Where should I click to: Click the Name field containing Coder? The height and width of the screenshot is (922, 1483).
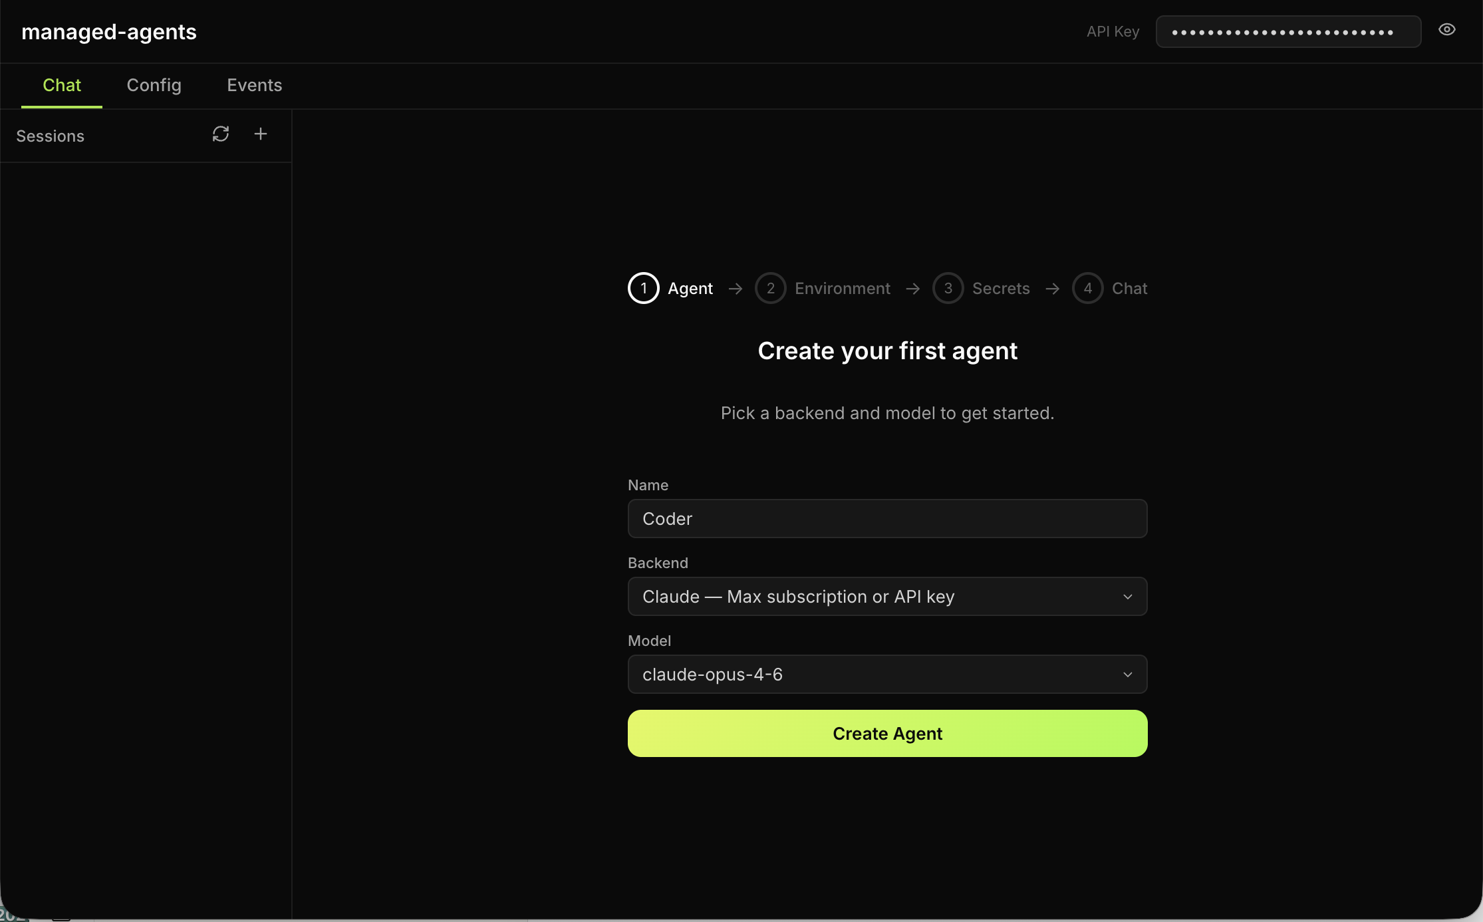tap(887, 518)
